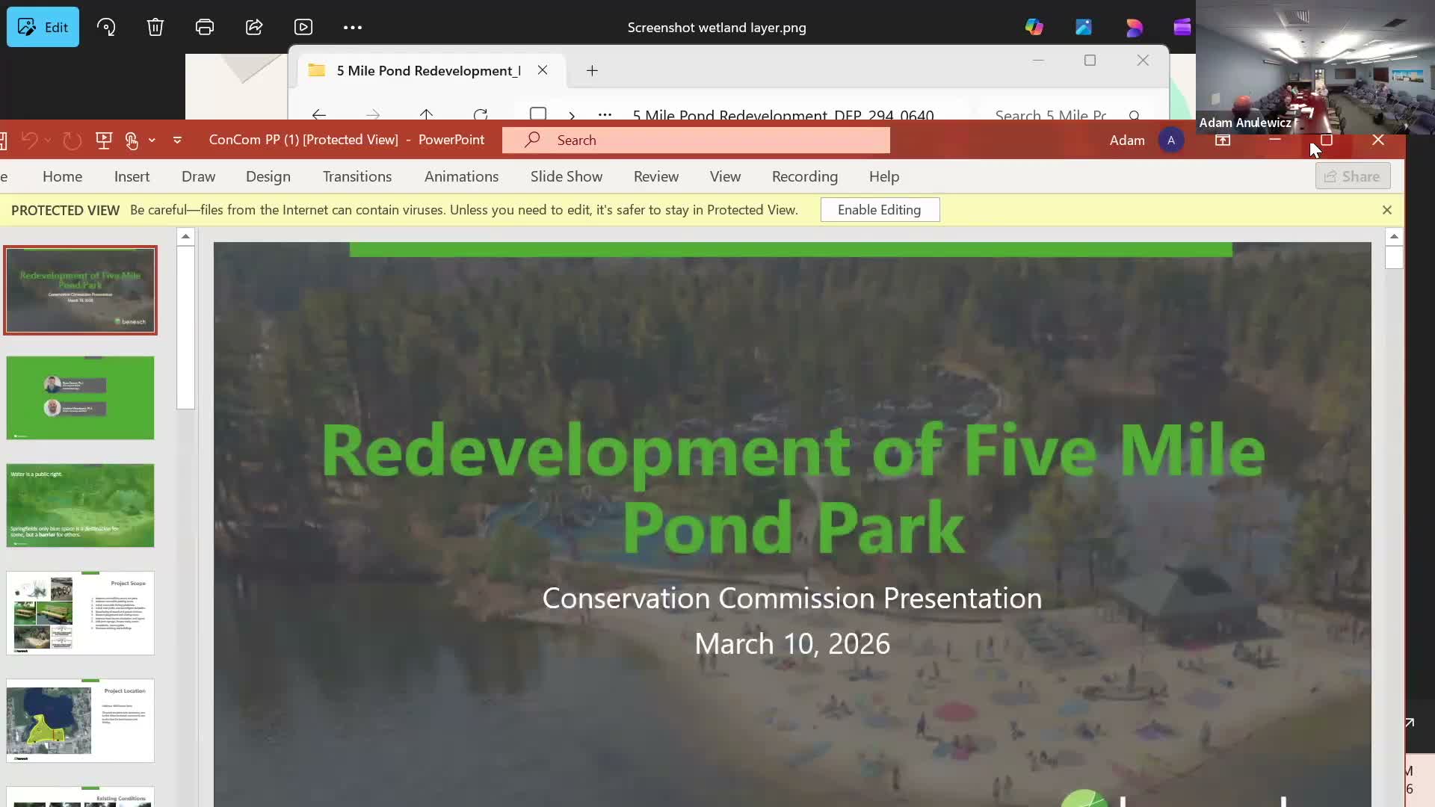This screenshot has height=807, width=1435.
Task: Click thumbnail pane scroll up arrow
Action: click(x=185, y=237)
